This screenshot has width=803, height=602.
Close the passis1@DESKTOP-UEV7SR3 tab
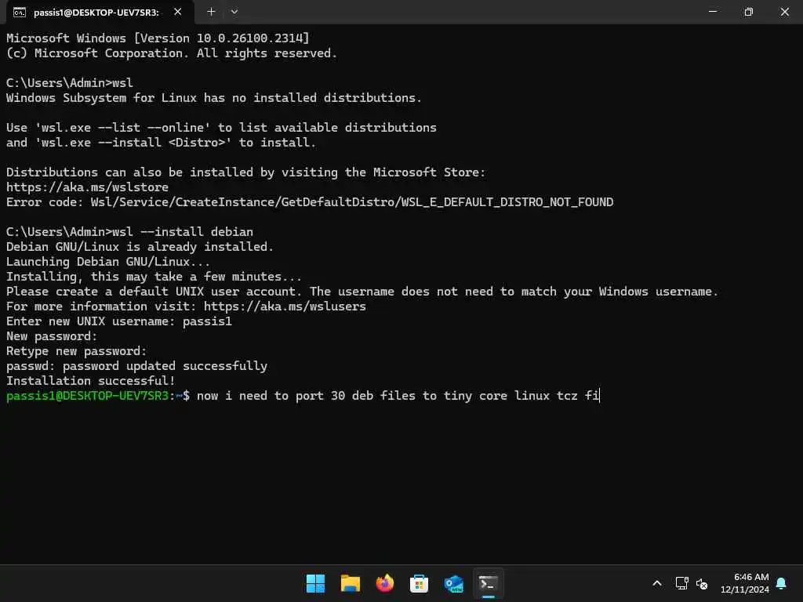point(178,12)
